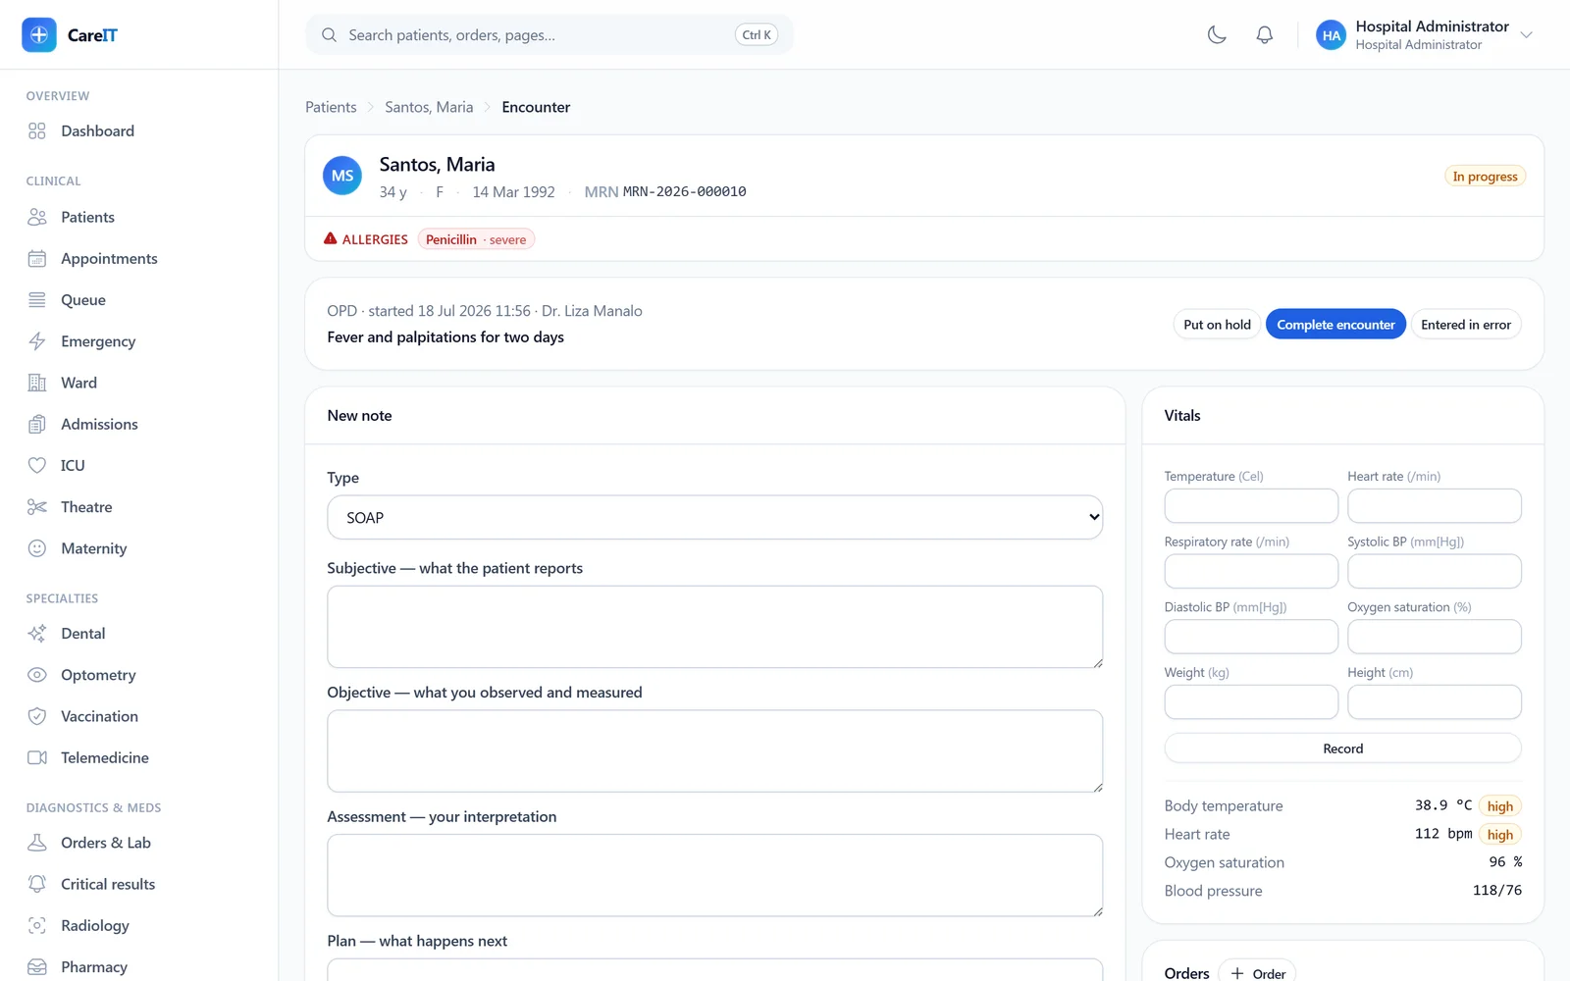Click the Critical results alert icon
The height and width of the screenshot is (981, 1570).
pos(37,884)
